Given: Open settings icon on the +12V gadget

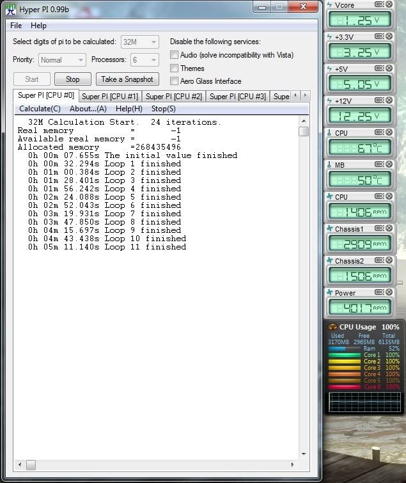Looking at the screenshot, I should click(x=379, y=100).
